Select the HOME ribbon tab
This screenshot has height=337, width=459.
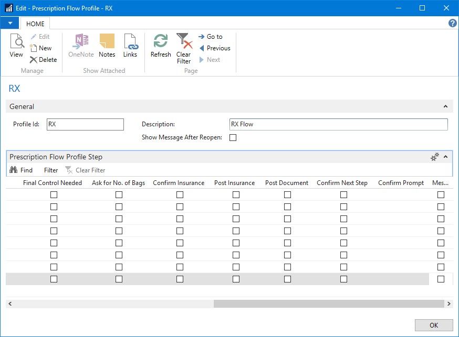pos(35,24)
